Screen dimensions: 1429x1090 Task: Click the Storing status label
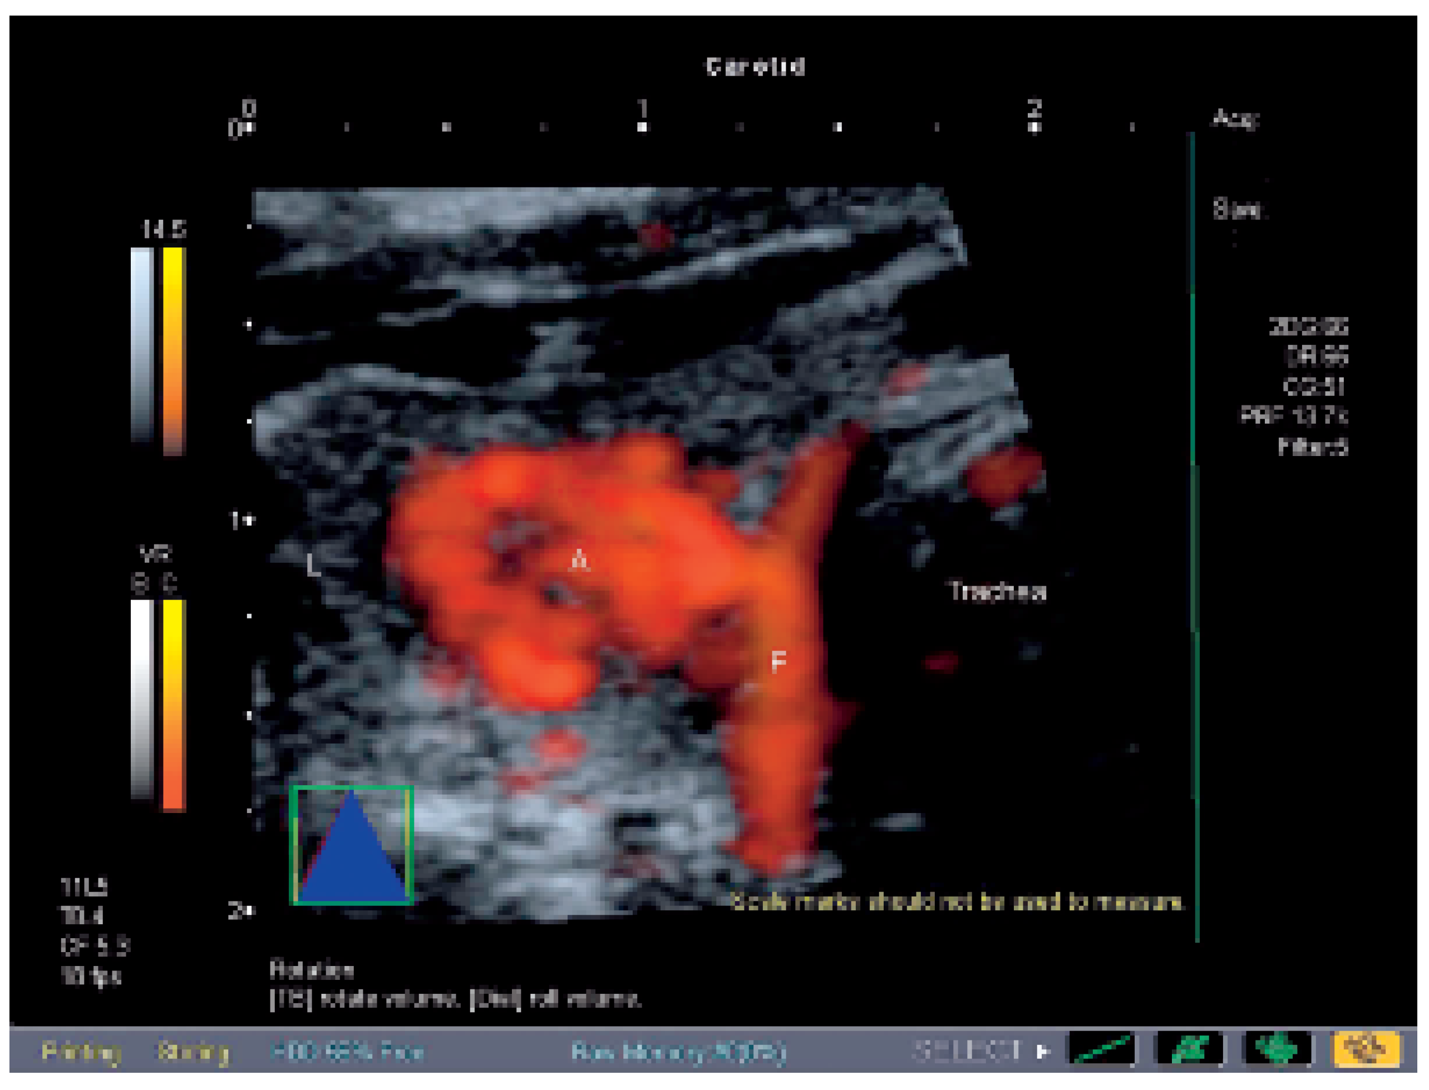(193, 1051)
